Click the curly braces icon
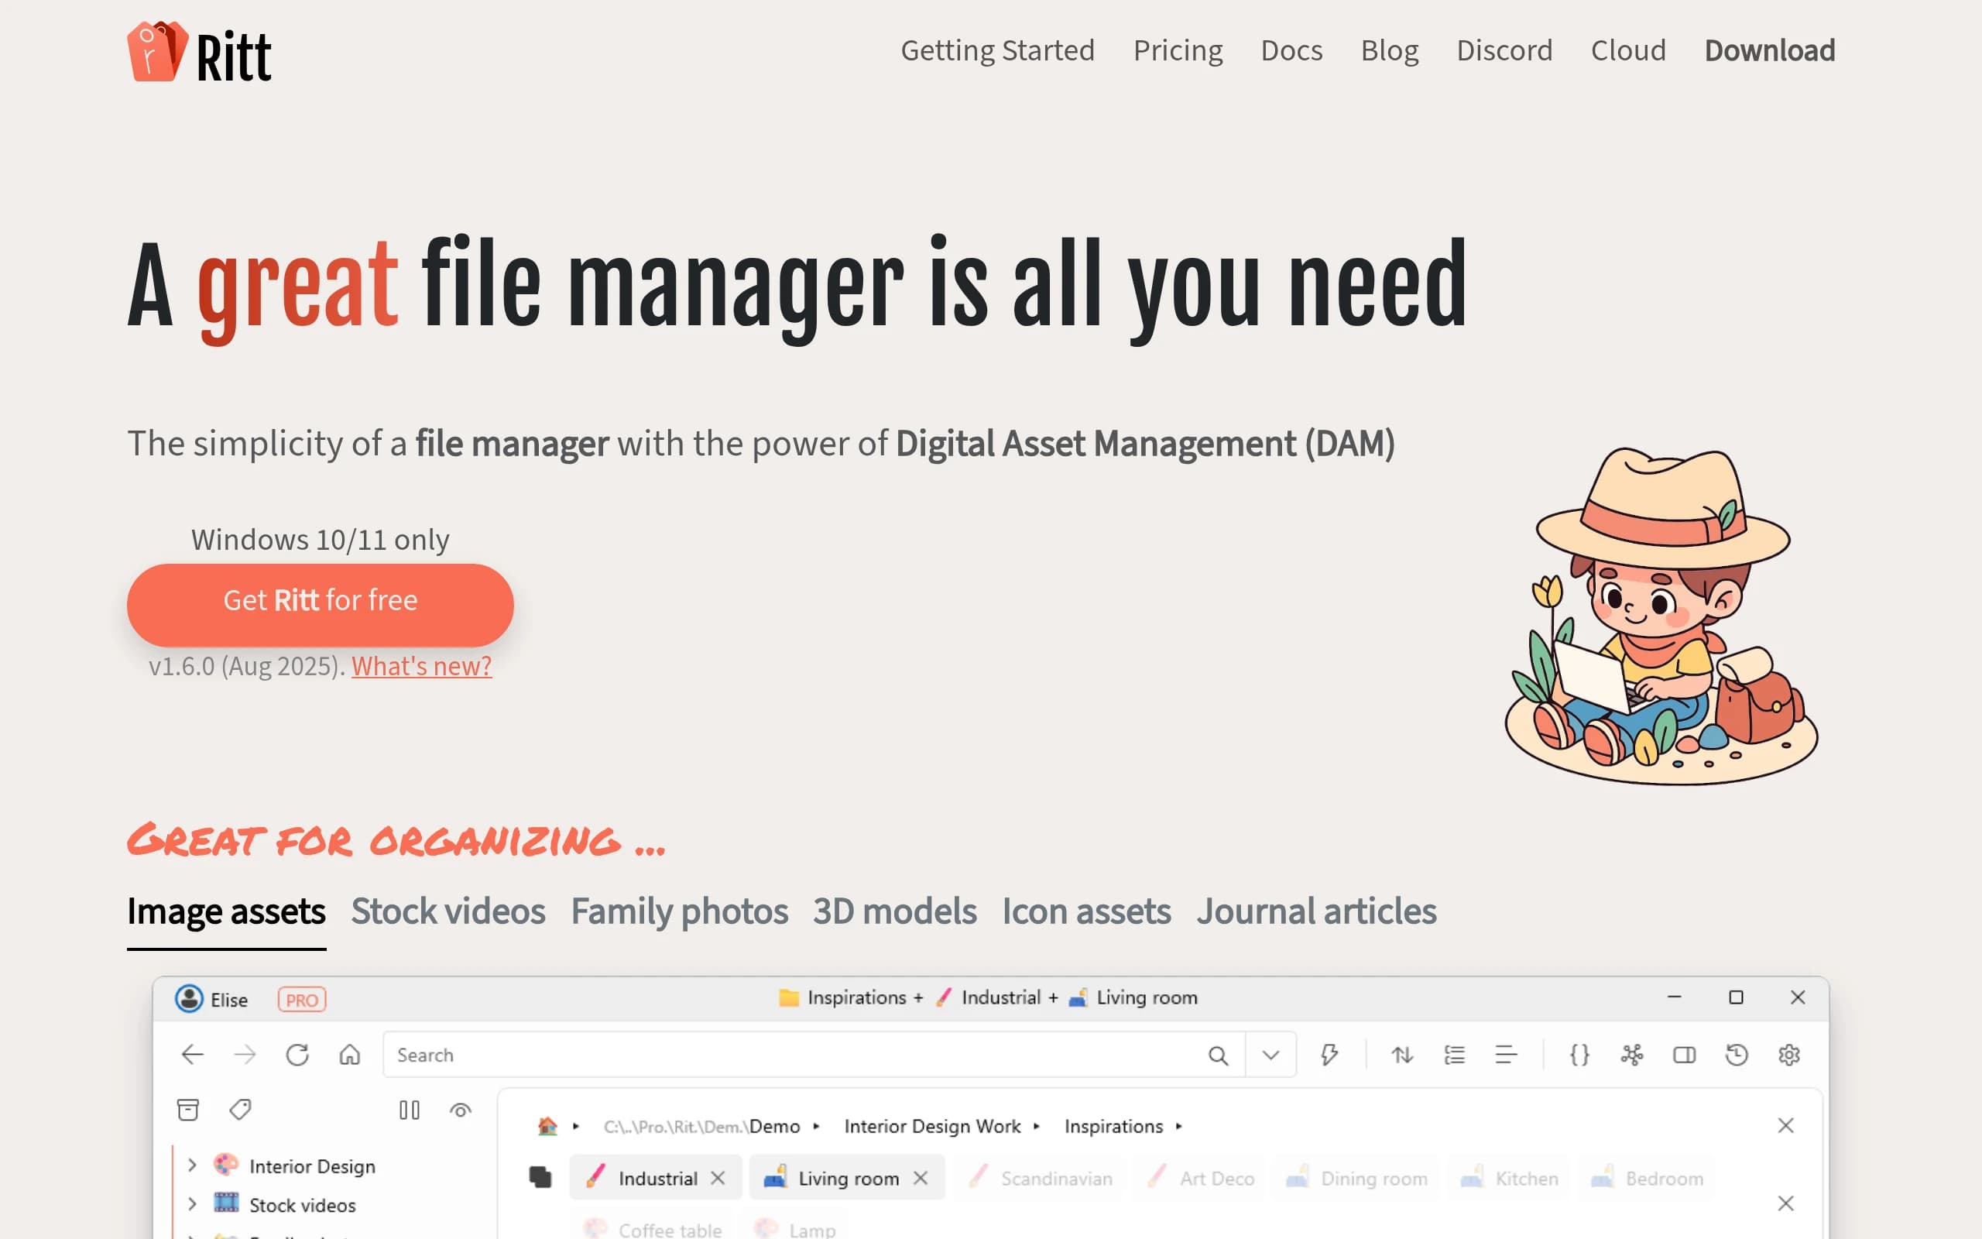The height and width of the screenshot is (1239, 1982). tap(1580, 1055)
